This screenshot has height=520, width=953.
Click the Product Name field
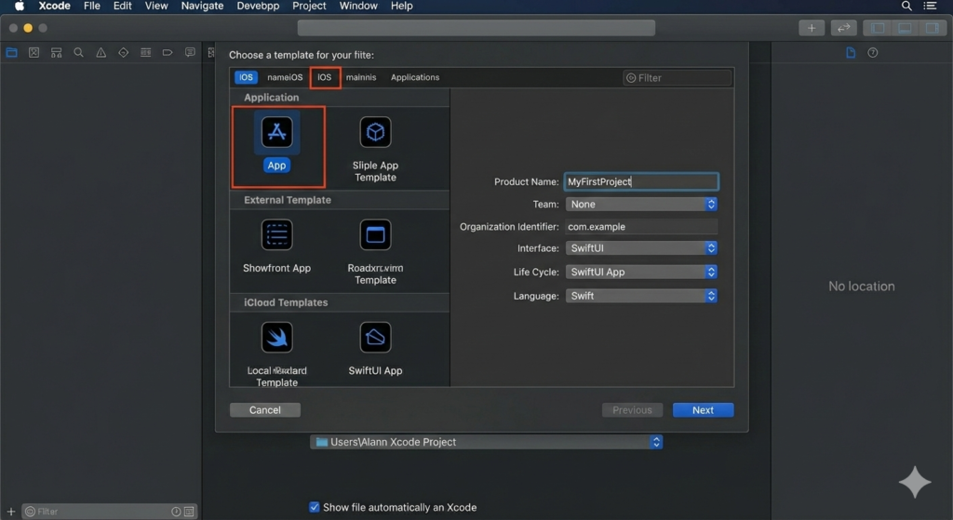point(641,181)
